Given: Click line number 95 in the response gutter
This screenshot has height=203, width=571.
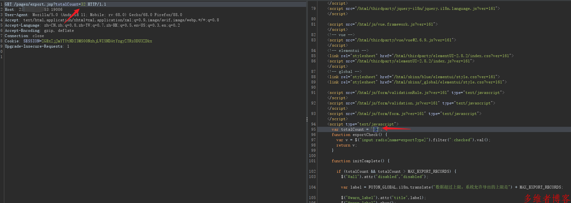Looking at the screenshot, I should pos(313,129).
